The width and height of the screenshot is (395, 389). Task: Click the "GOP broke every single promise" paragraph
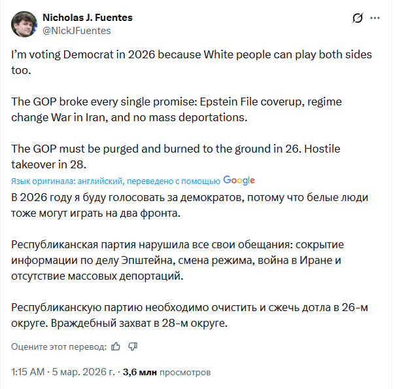point(177,109)
